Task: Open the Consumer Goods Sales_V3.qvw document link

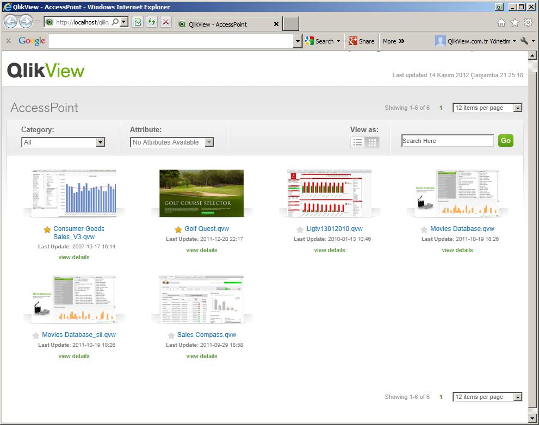Action: click(x=79, y=233)
